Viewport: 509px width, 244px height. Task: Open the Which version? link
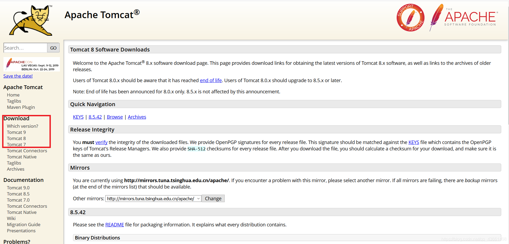click(x=22, y=126)
